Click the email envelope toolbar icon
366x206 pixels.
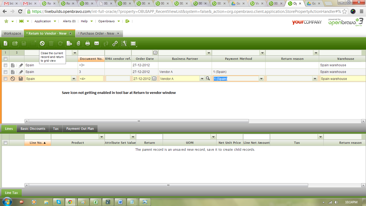tap(97, 43)
